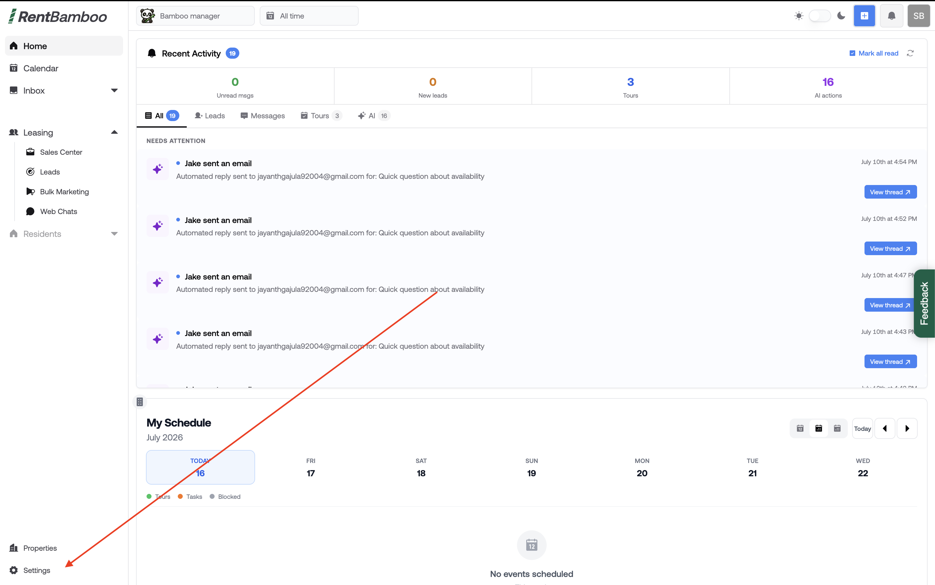The image size is (935, 585).
Task: Click the New leads stat card
Action: coord(433,86)
